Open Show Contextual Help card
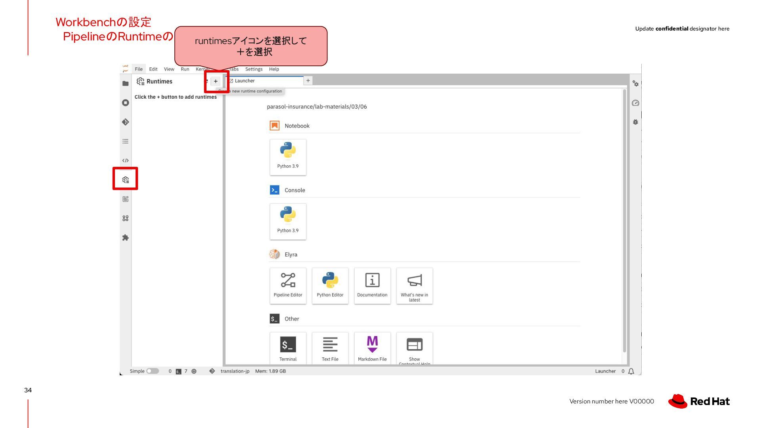The height and width of the screenshot is (428, 761). click(x=415, y=348)
